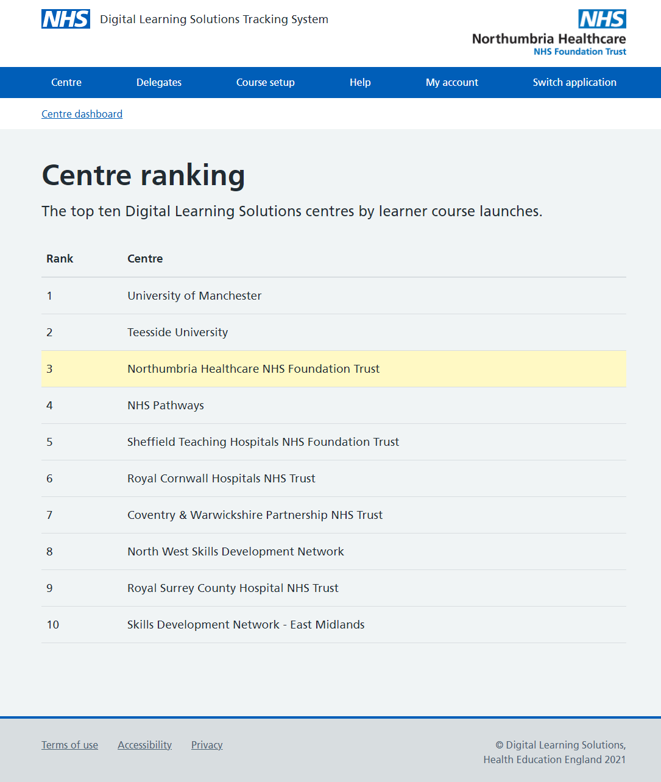Select the Teesside University row text
661x782 pixels.
pyautogui.click(x=177, y=333)
